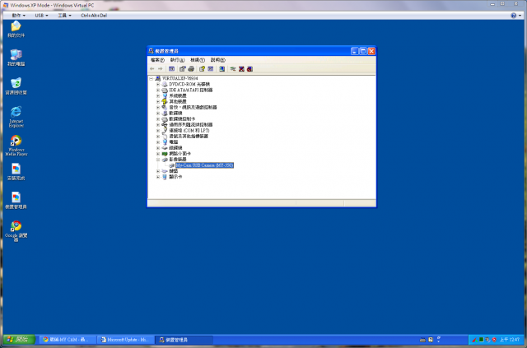Switch to the Chrome MY CAM taskbar button
The image size is (527, 348).
[x=68, y=340]
